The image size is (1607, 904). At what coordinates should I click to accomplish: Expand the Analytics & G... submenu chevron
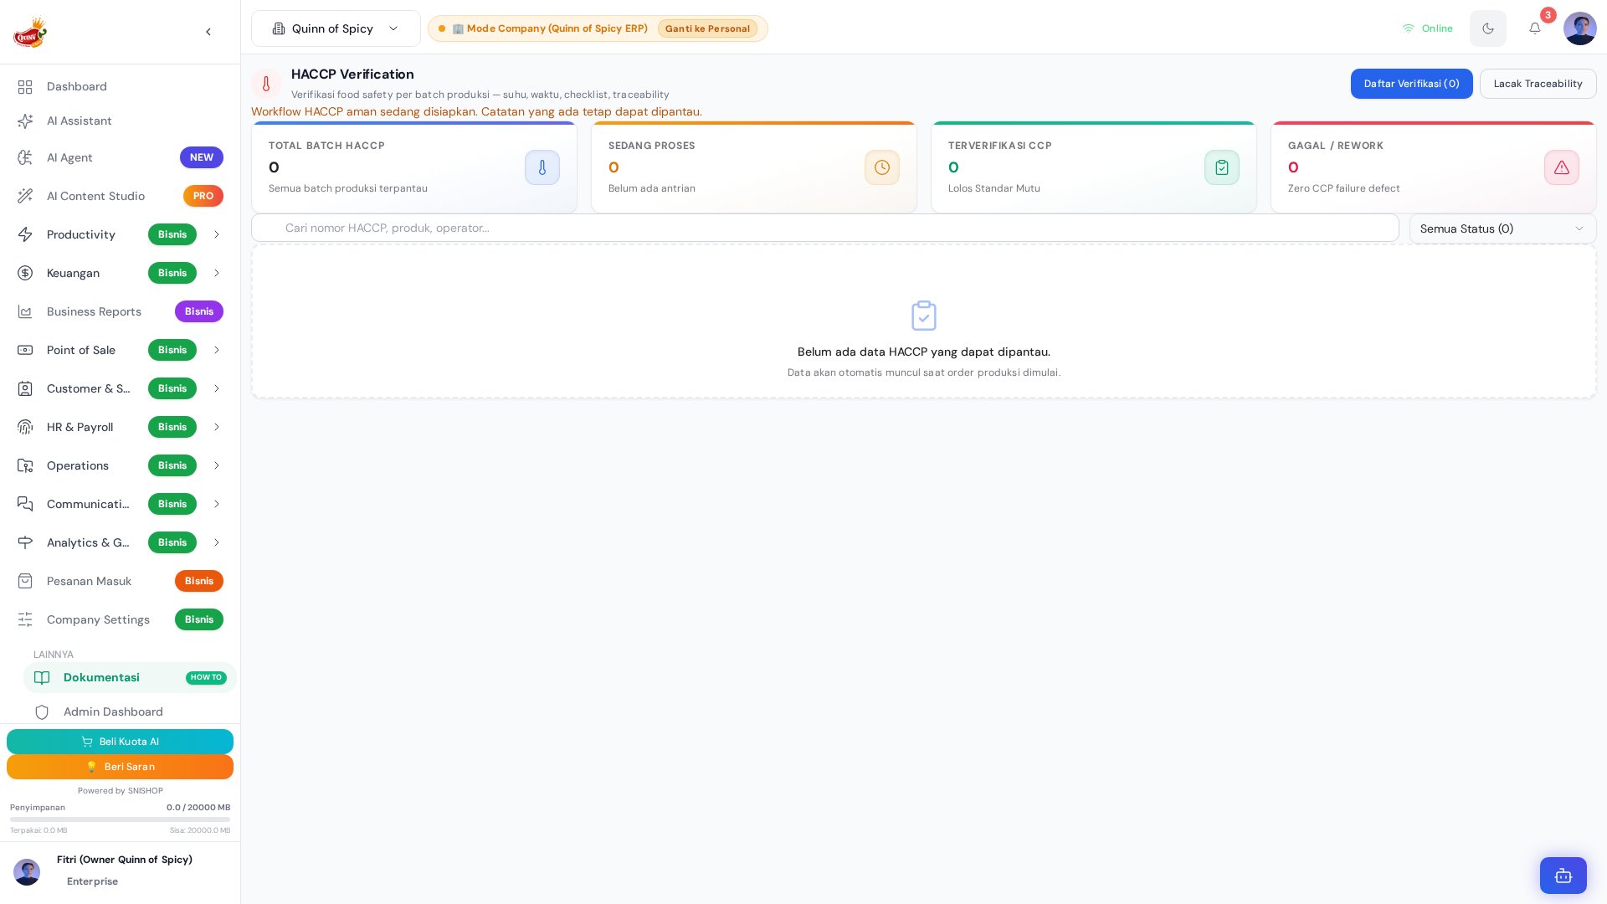pyautogui.click(x=217, y=542)
